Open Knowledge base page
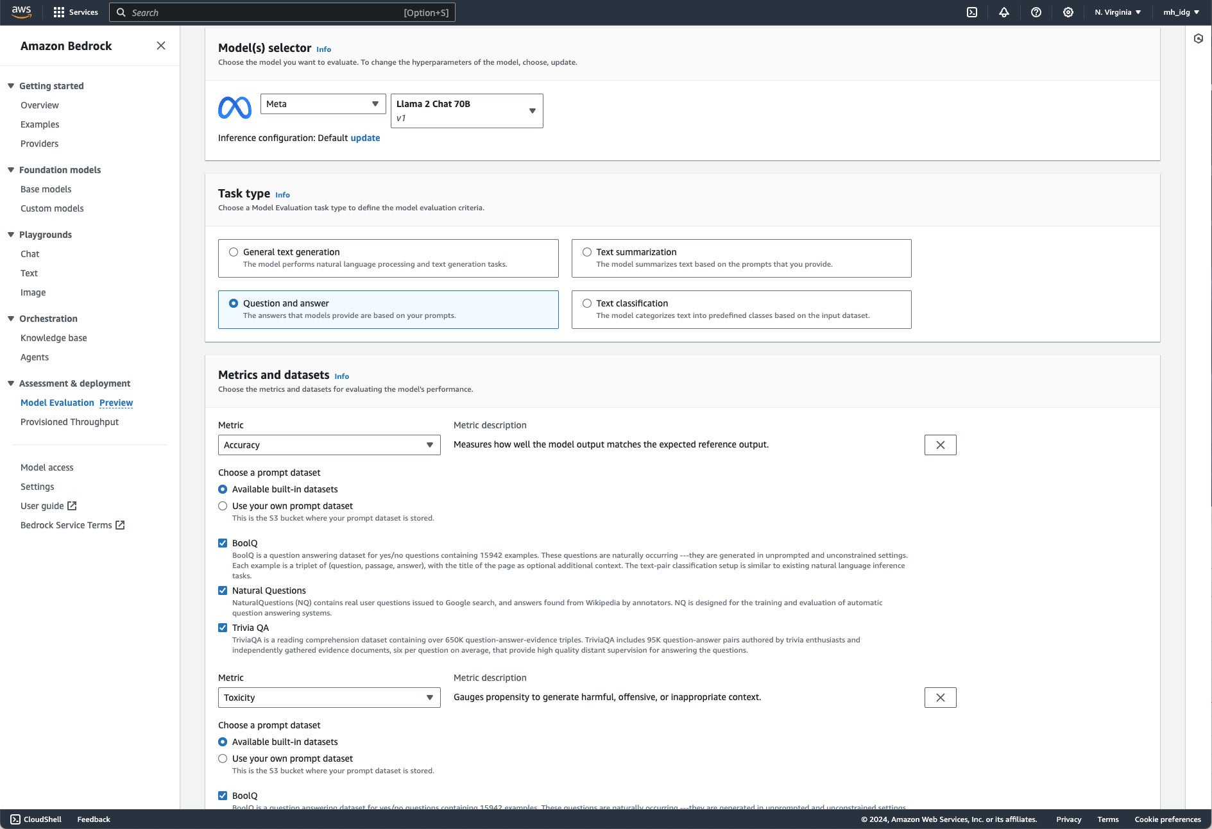Screen dimensions: 1212x829 pos(54,338)
